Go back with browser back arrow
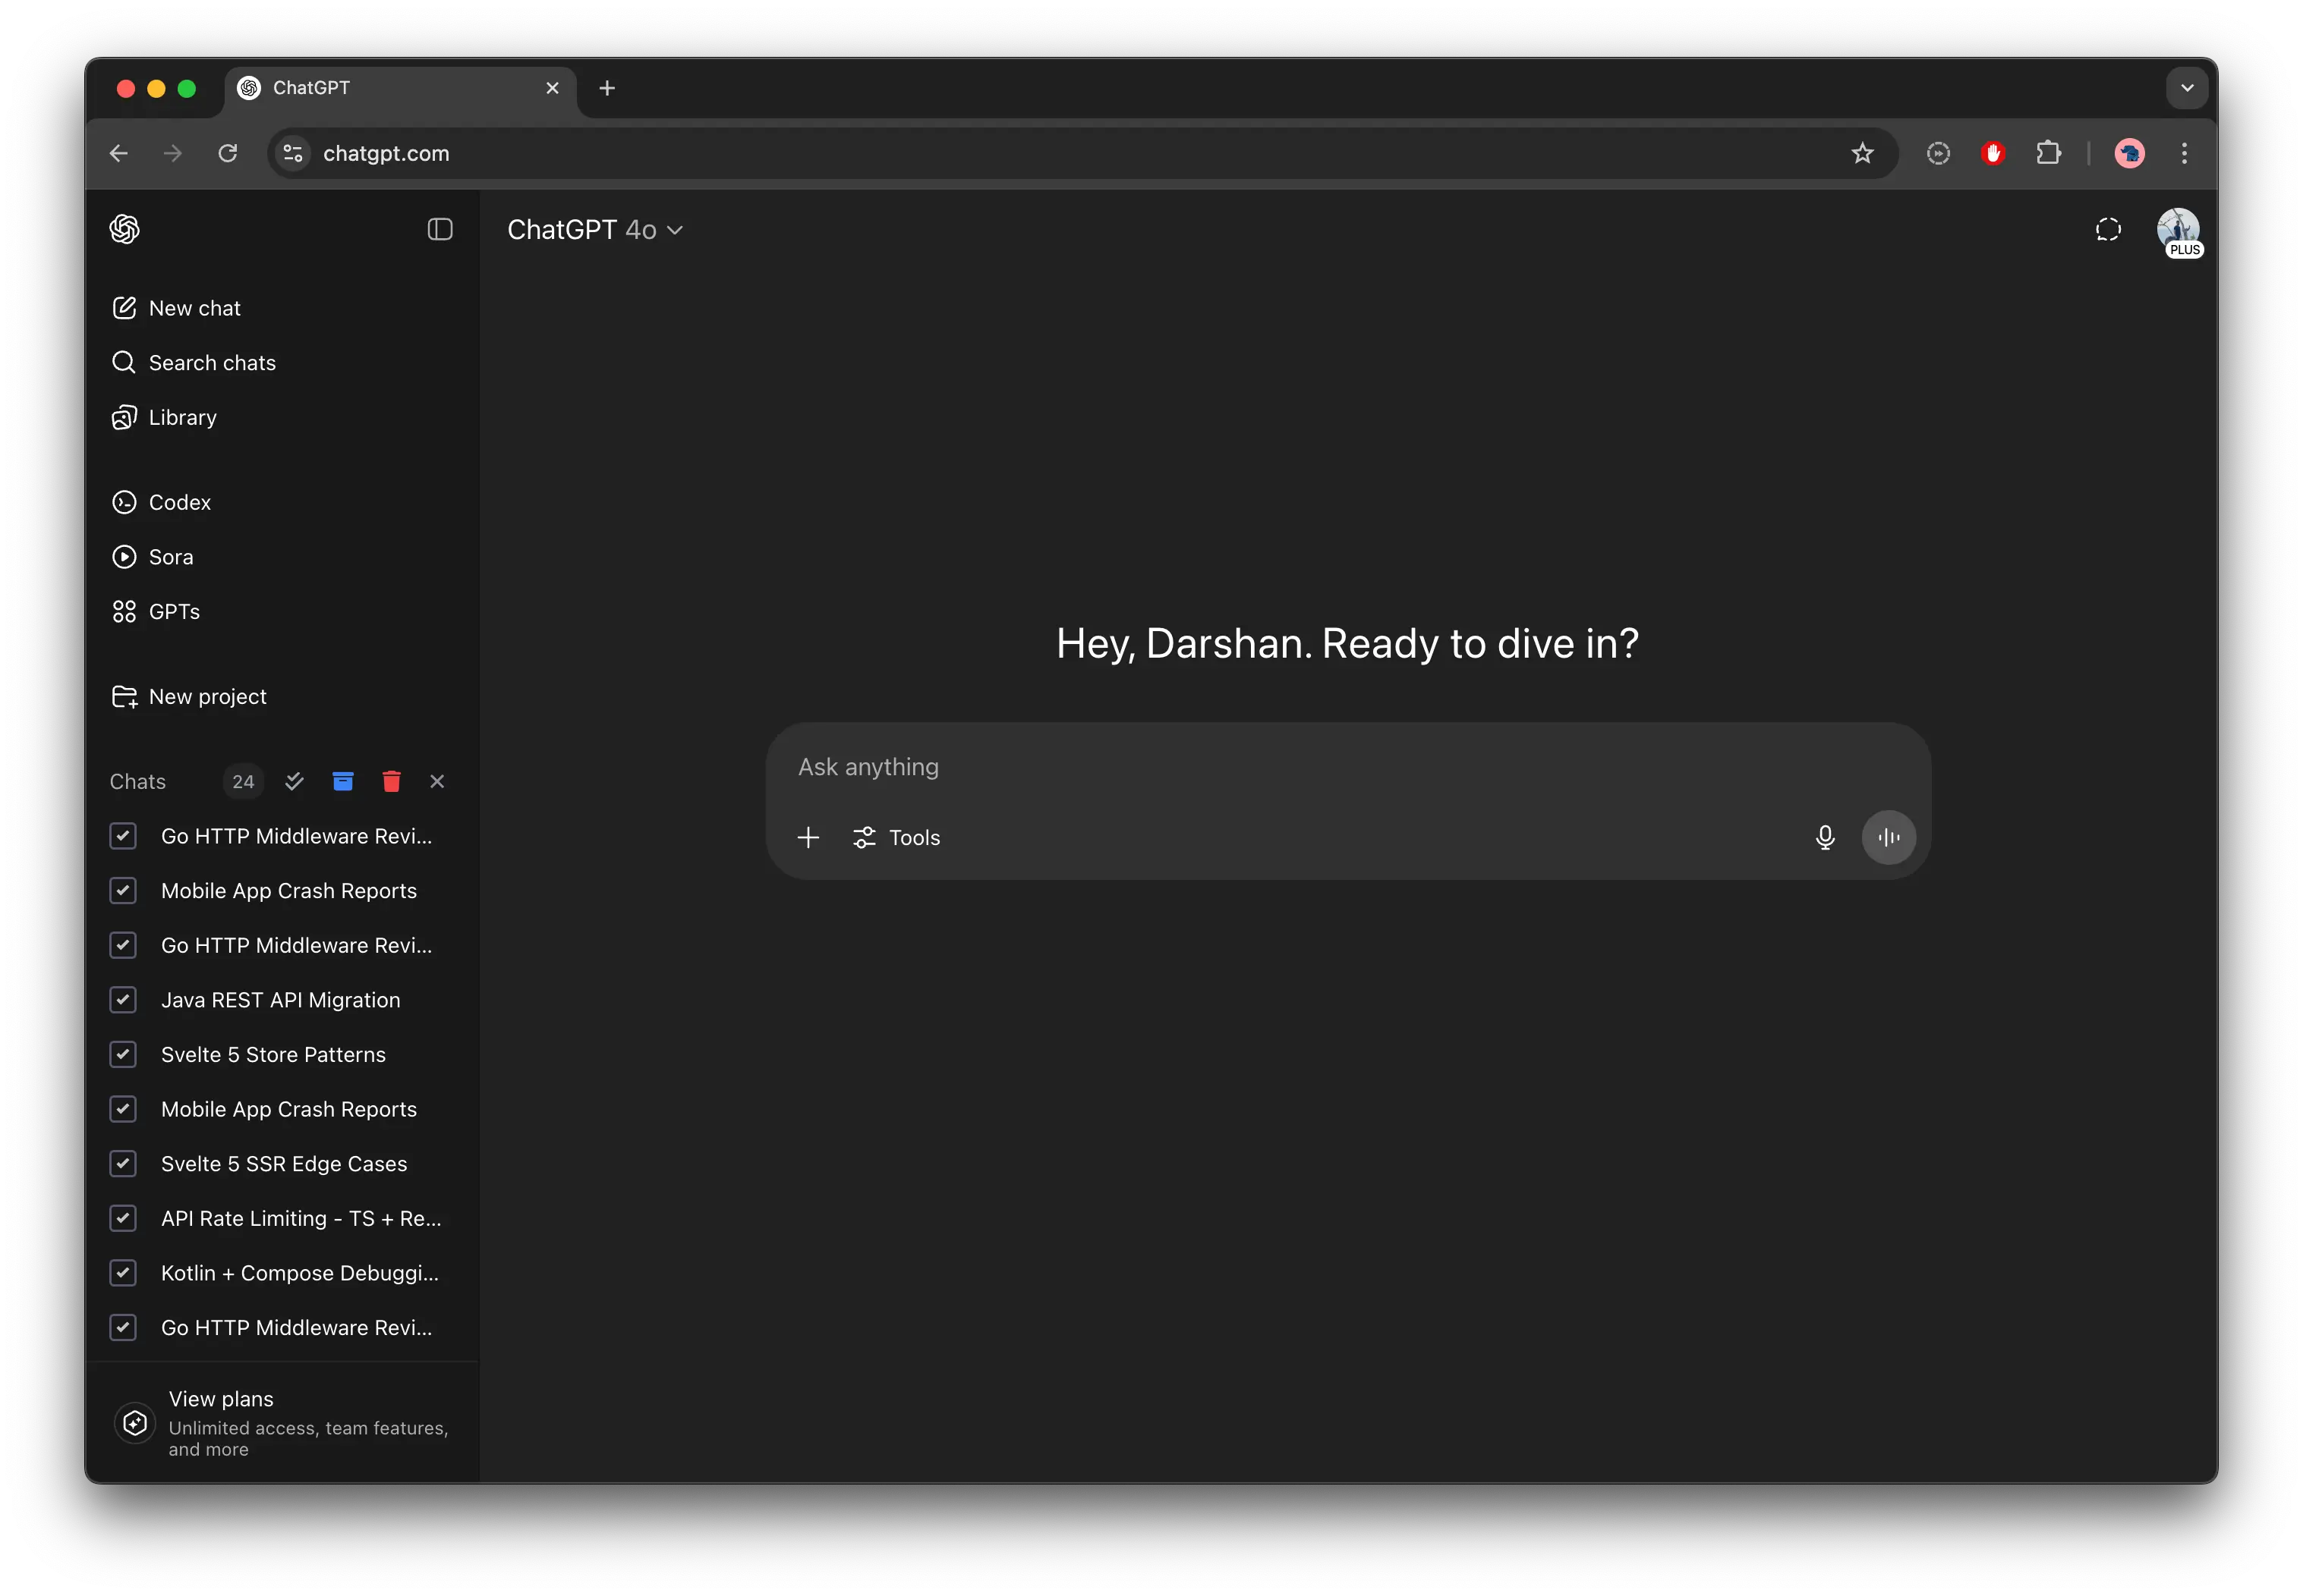Screen dimensions: 2303x1596 click(119, 153)
